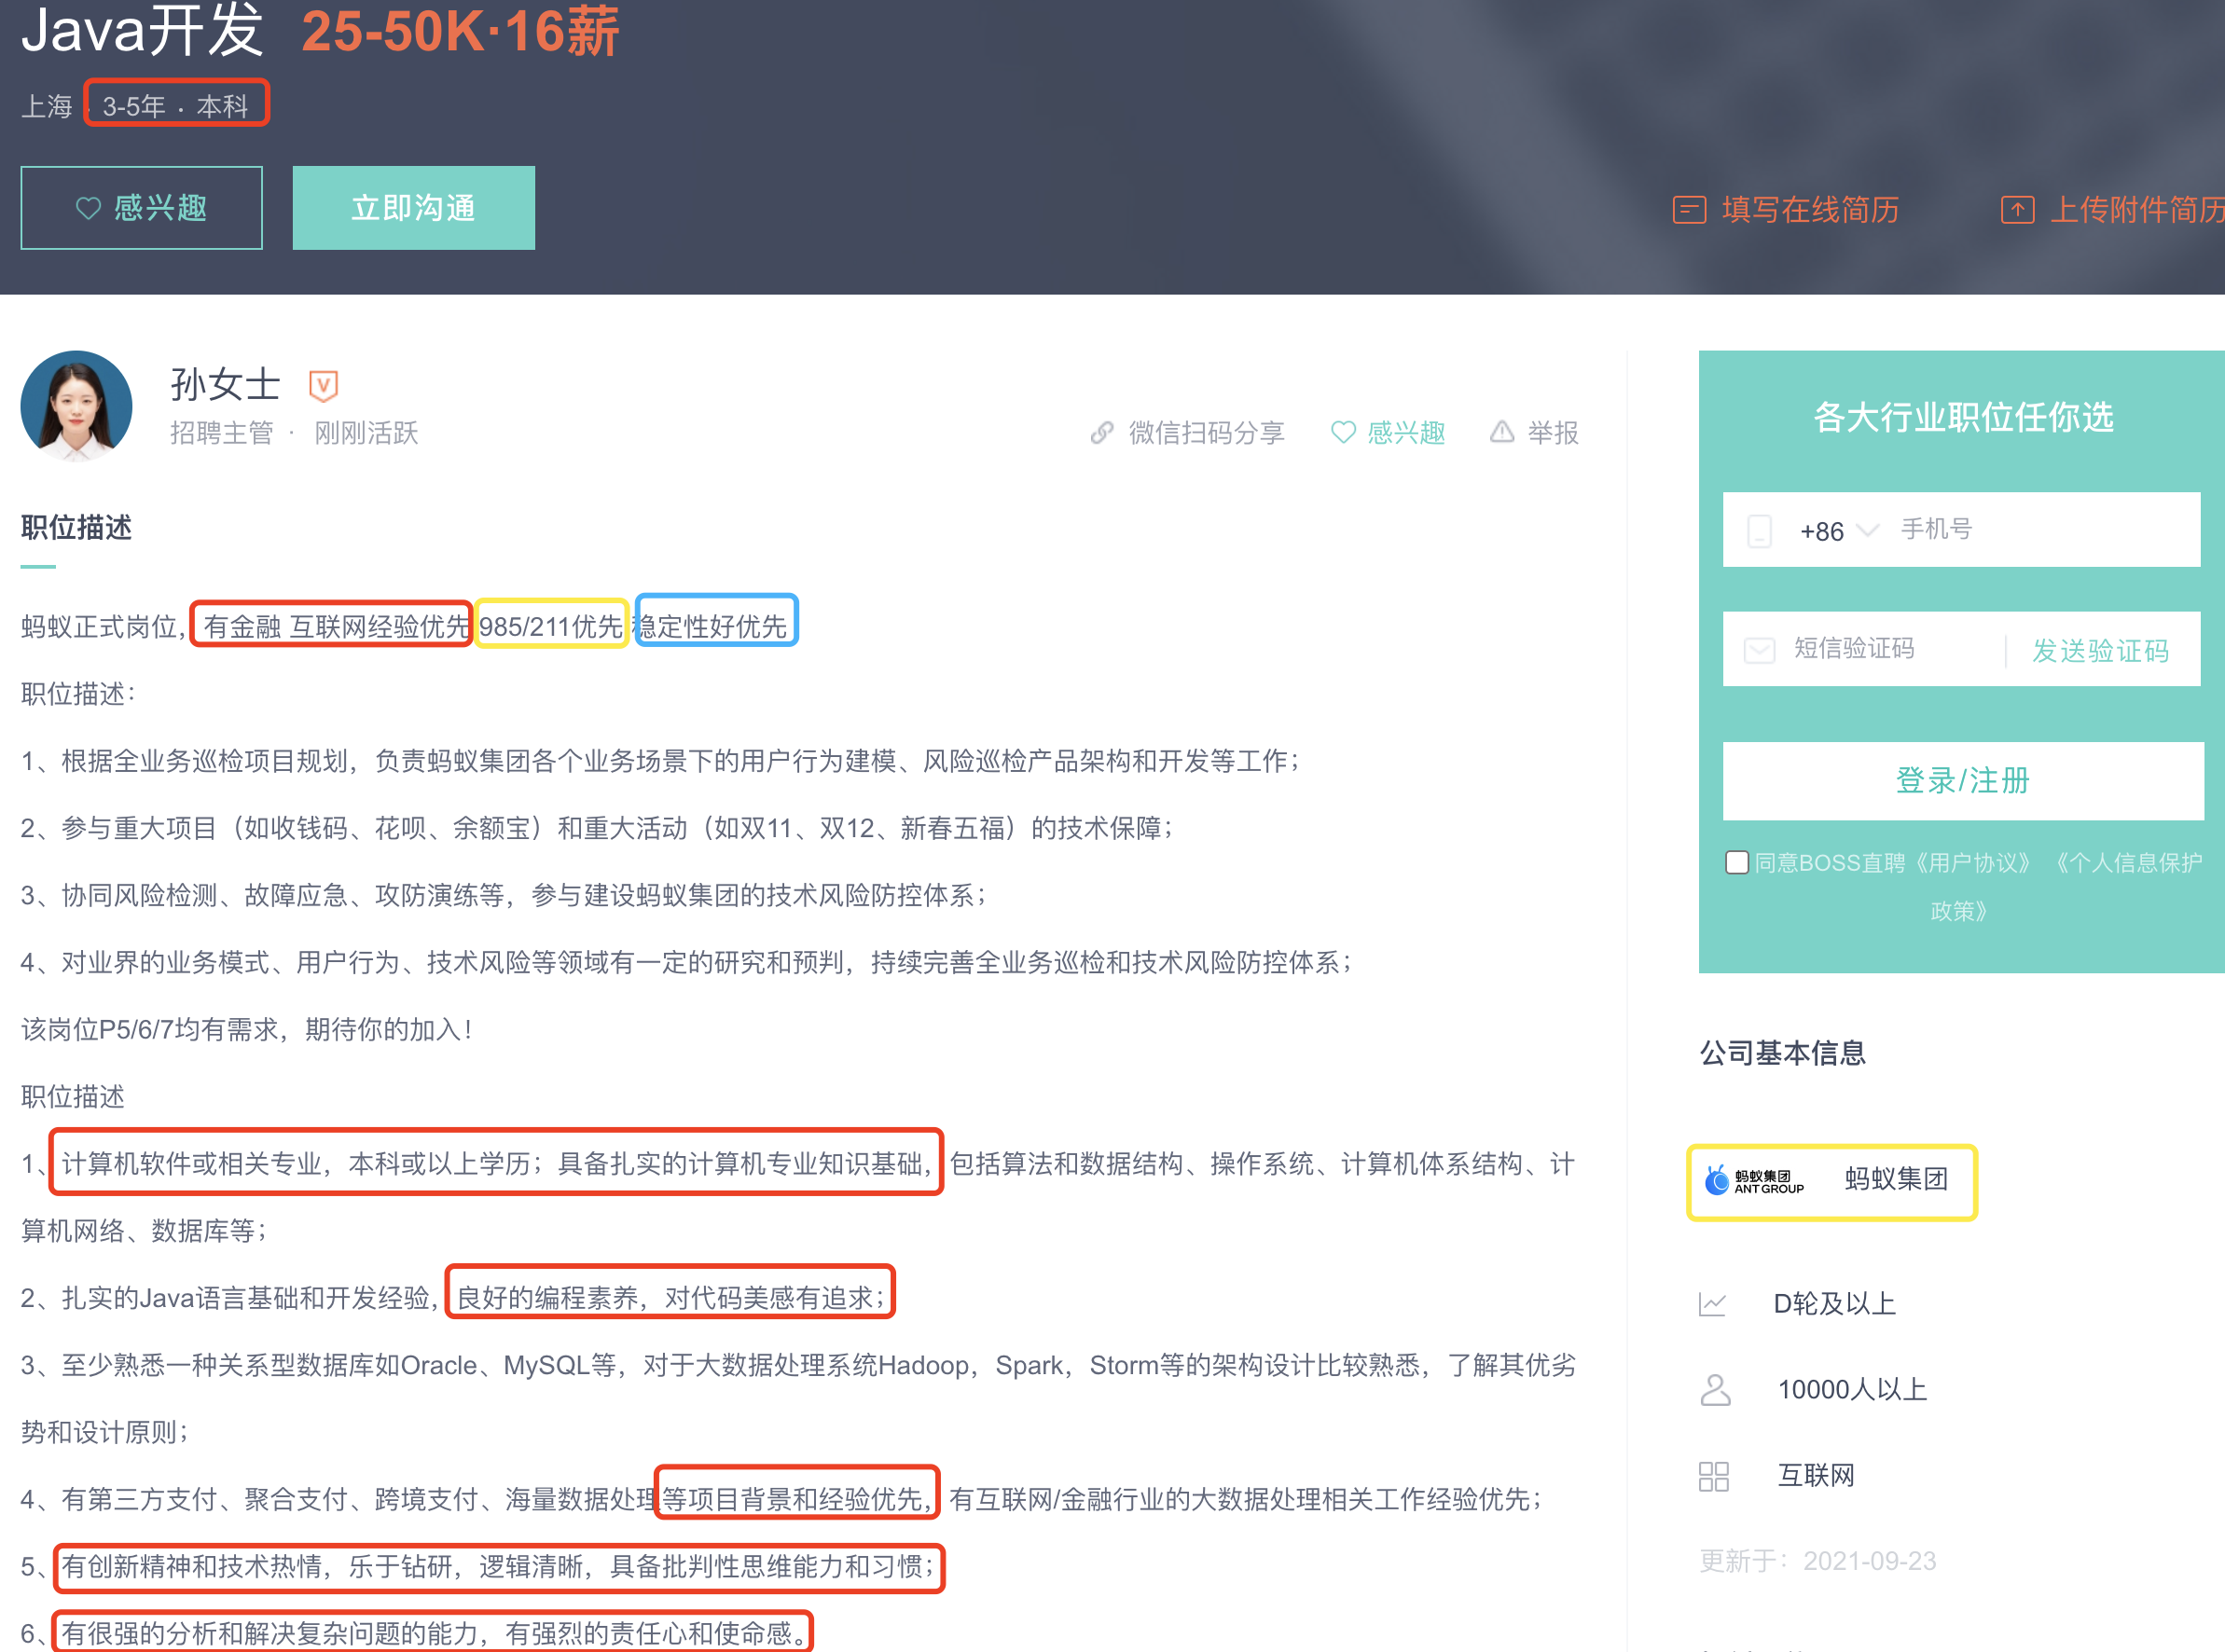
Task: Open the 蚂蚁集团 company name link
Action: tap(1896, 1180)
